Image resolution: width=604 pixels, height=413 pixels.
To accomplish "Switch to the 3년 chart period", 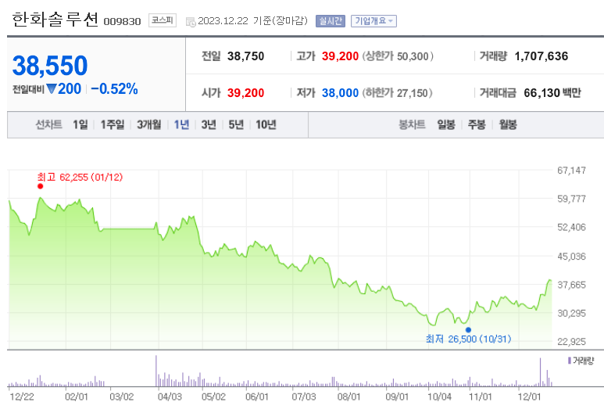I will [209, 124].
